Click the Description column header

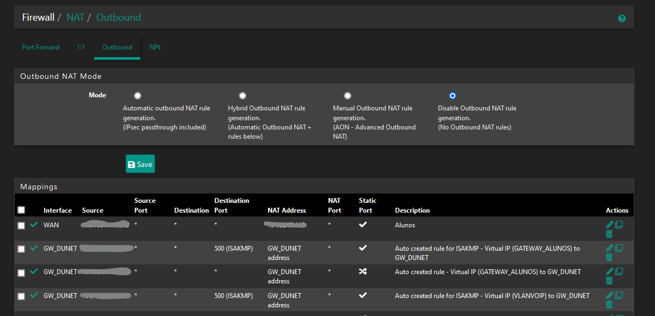pyautogui.click(x=412, y=210)
